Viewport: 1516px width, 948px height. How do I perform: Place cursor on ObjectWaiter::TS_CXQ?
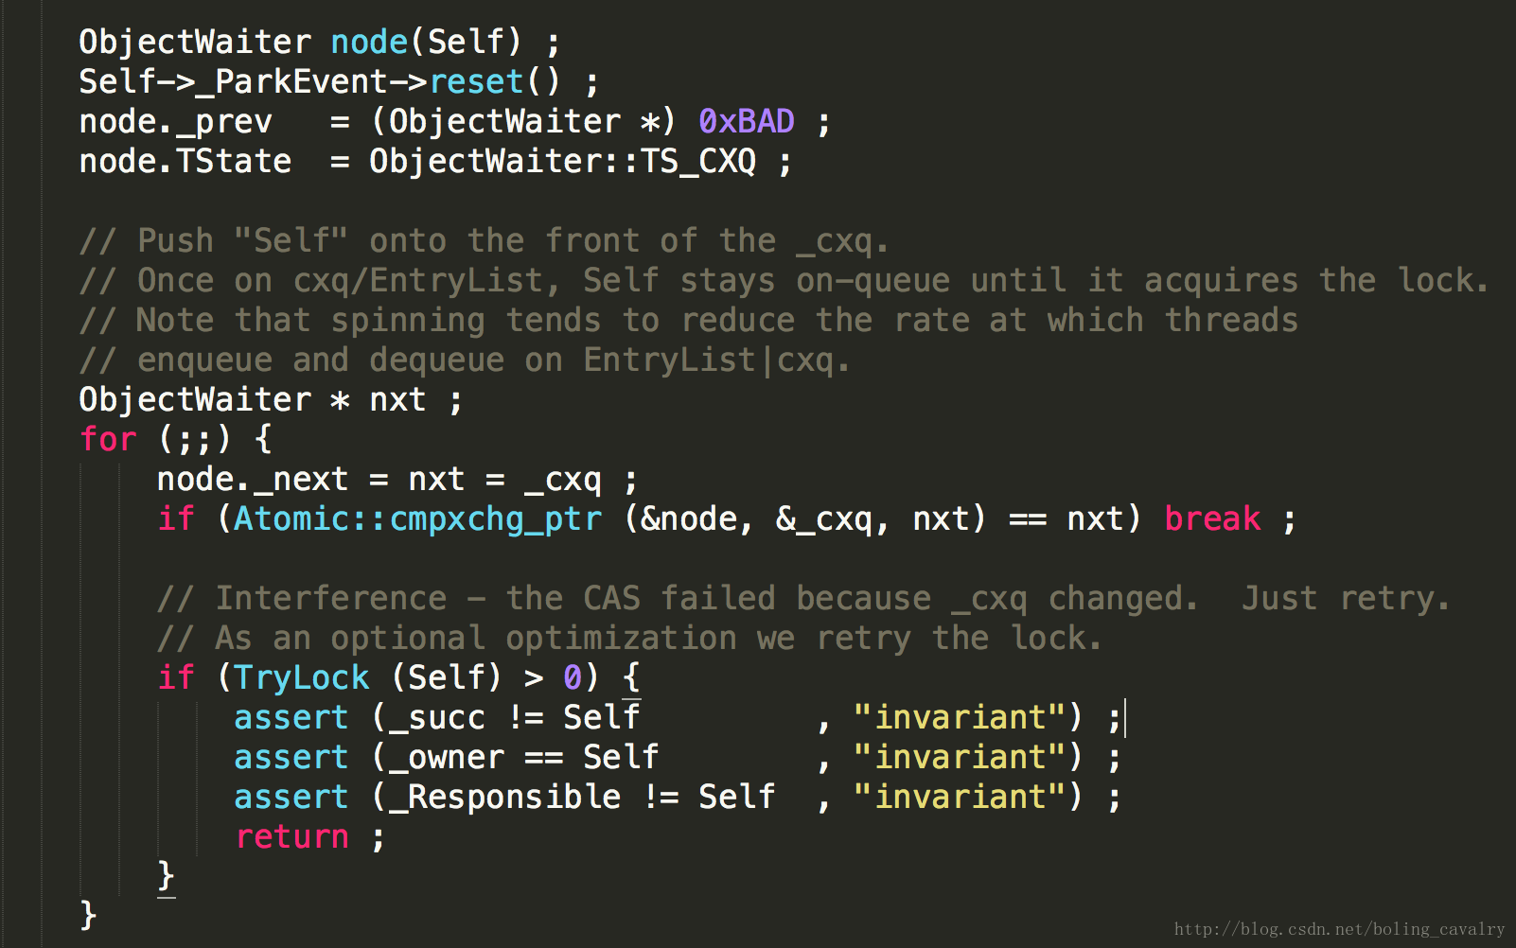[563, 161]
